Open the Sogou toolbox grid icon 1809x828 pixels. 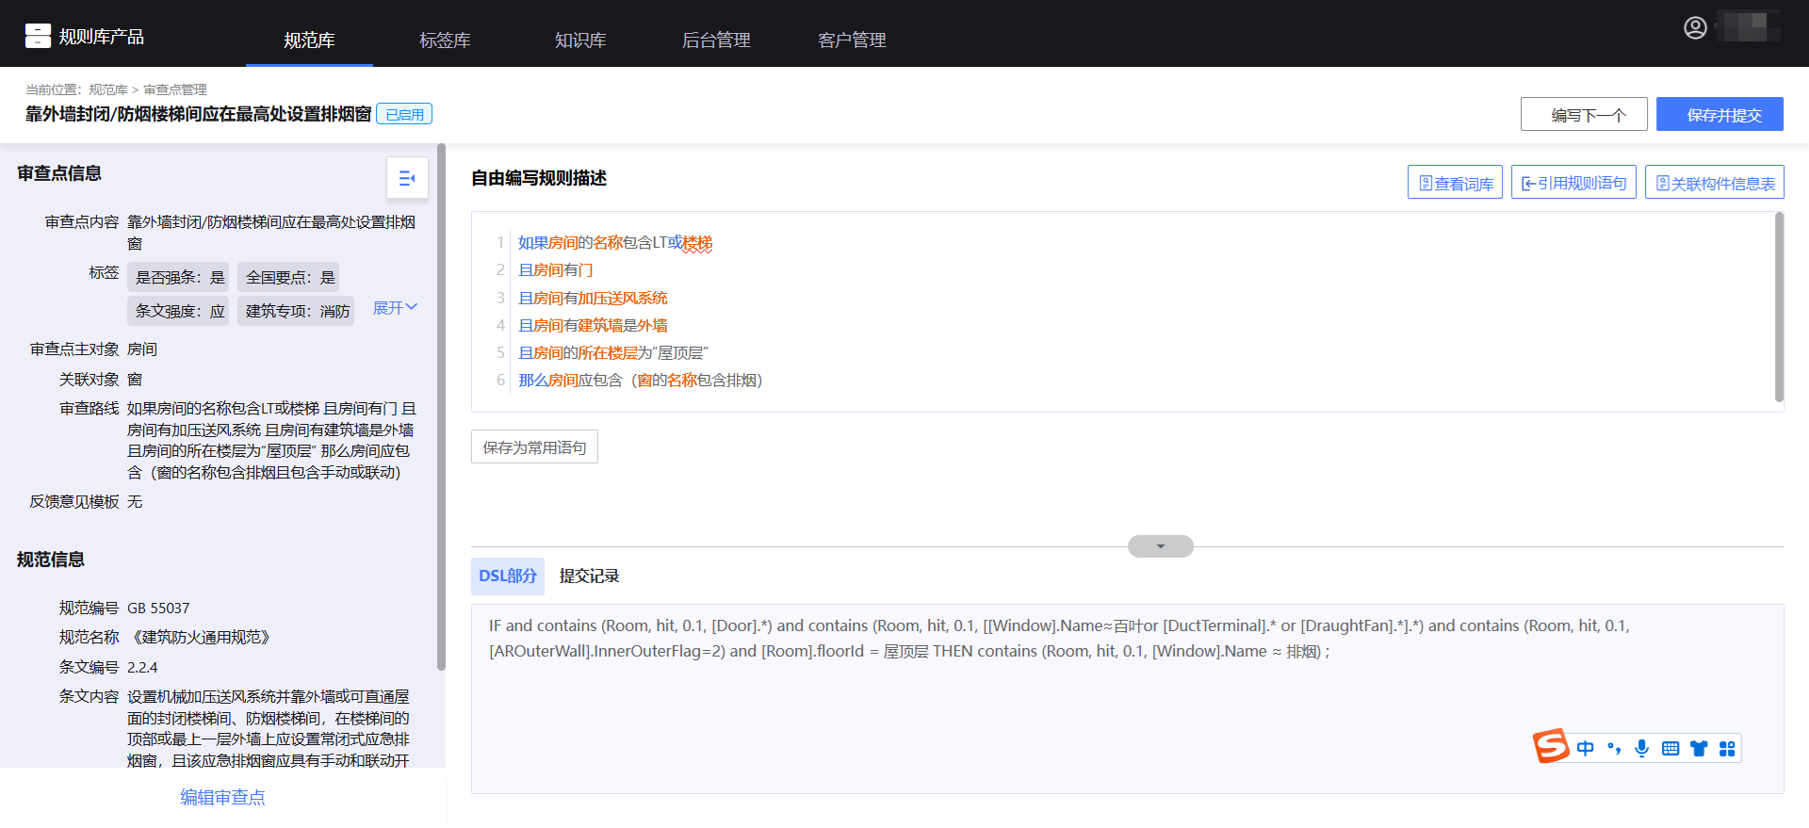point(1727,748)
